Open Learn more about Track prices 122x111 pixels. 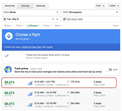tap(36, 69)
